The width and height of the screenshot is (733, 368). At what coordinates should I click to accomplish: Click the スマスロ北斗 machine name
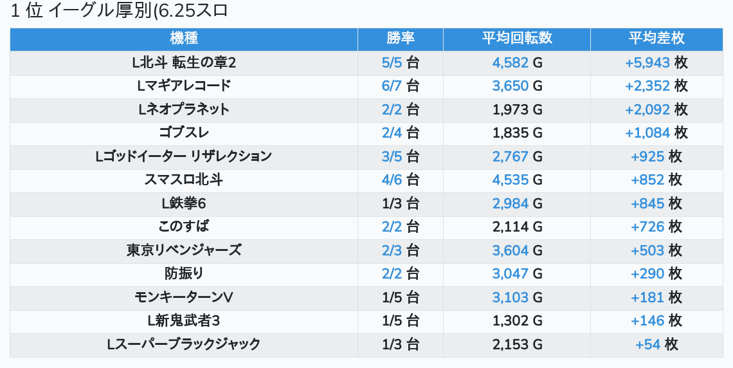click(x=184, y=179)
